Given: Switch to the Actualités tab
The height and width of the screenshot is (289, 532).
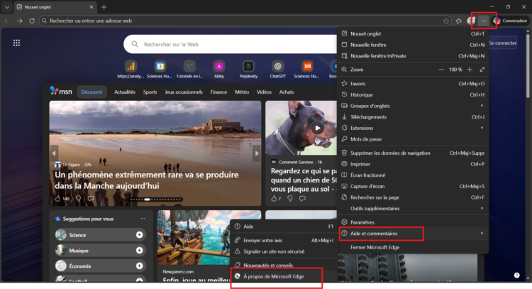Looking at the screenshot, I should 125,92.
